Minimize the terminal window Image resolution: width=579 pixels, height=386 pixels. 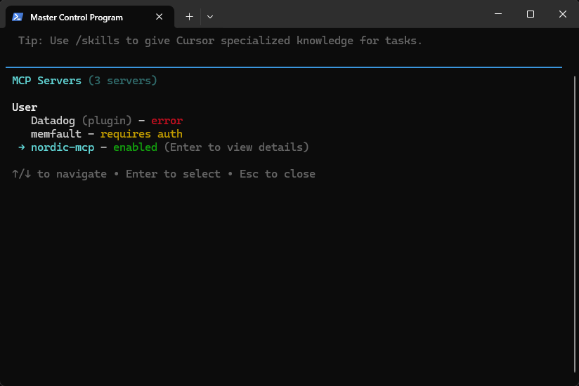coord(498,14)
